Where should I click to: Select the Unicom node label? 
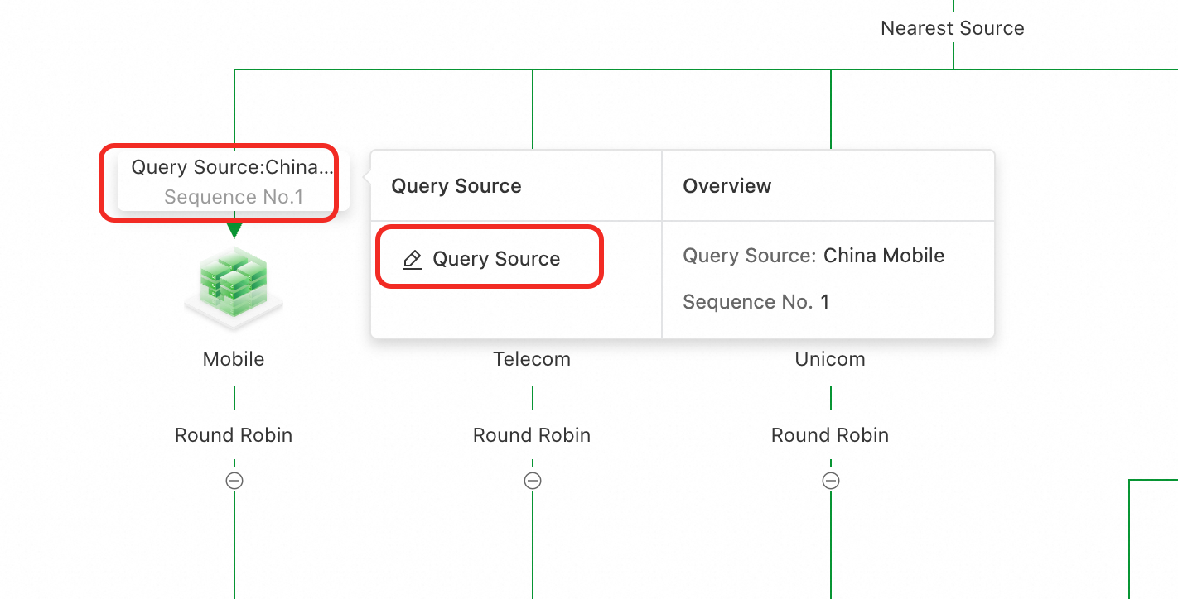pos(830,359)
